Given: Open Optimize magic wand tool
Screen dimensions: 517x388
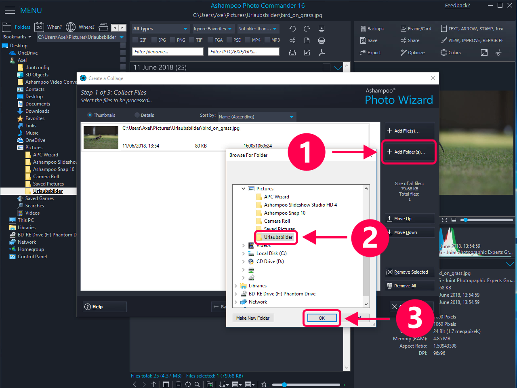Looking at the screenshot, I should [x=412, y=53].
